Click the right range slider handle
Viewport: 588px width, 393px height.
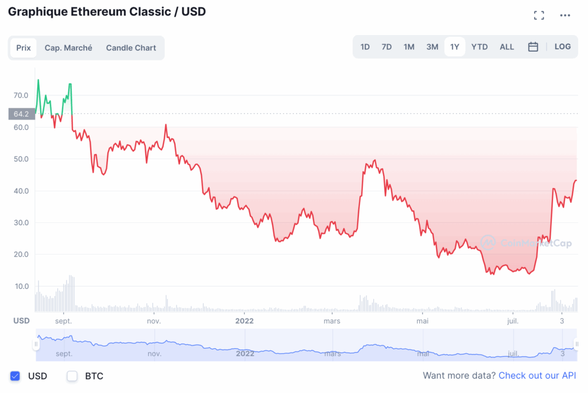[x=577, y=344]
